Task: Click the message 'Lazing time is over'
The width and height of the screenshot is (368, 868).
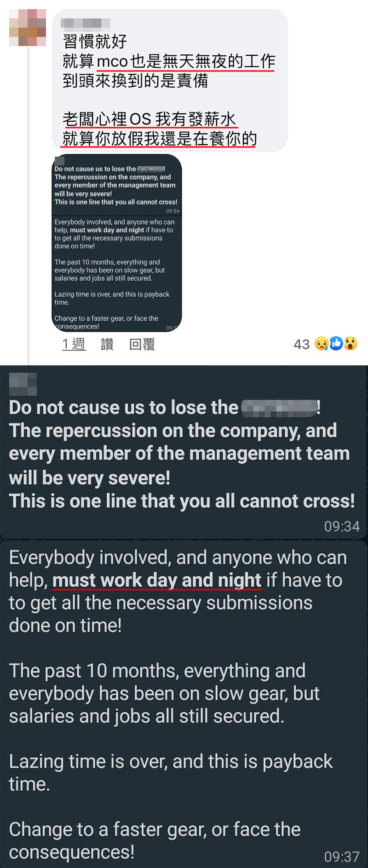Action: (x=171, y=773)
